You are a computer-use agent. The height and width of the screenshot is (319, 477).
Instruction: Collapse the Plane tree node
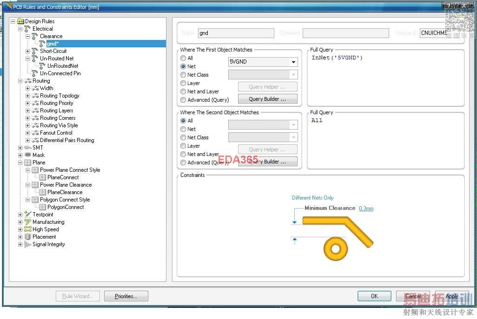point(20,163)
